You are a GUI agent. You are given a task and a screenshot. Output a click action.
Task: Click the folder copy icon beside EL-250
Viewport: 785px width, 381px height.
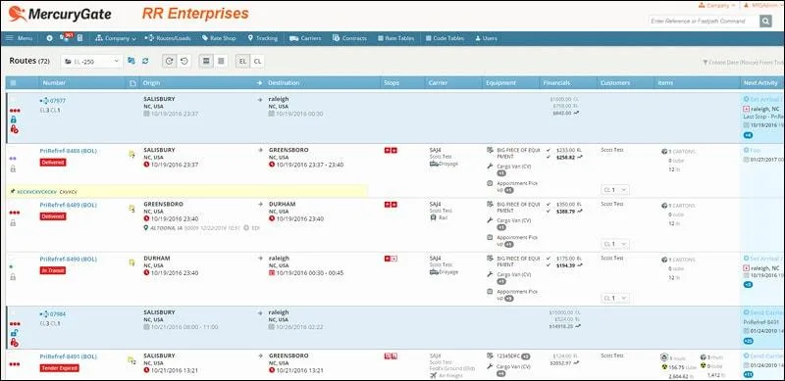tap(131, 61)
